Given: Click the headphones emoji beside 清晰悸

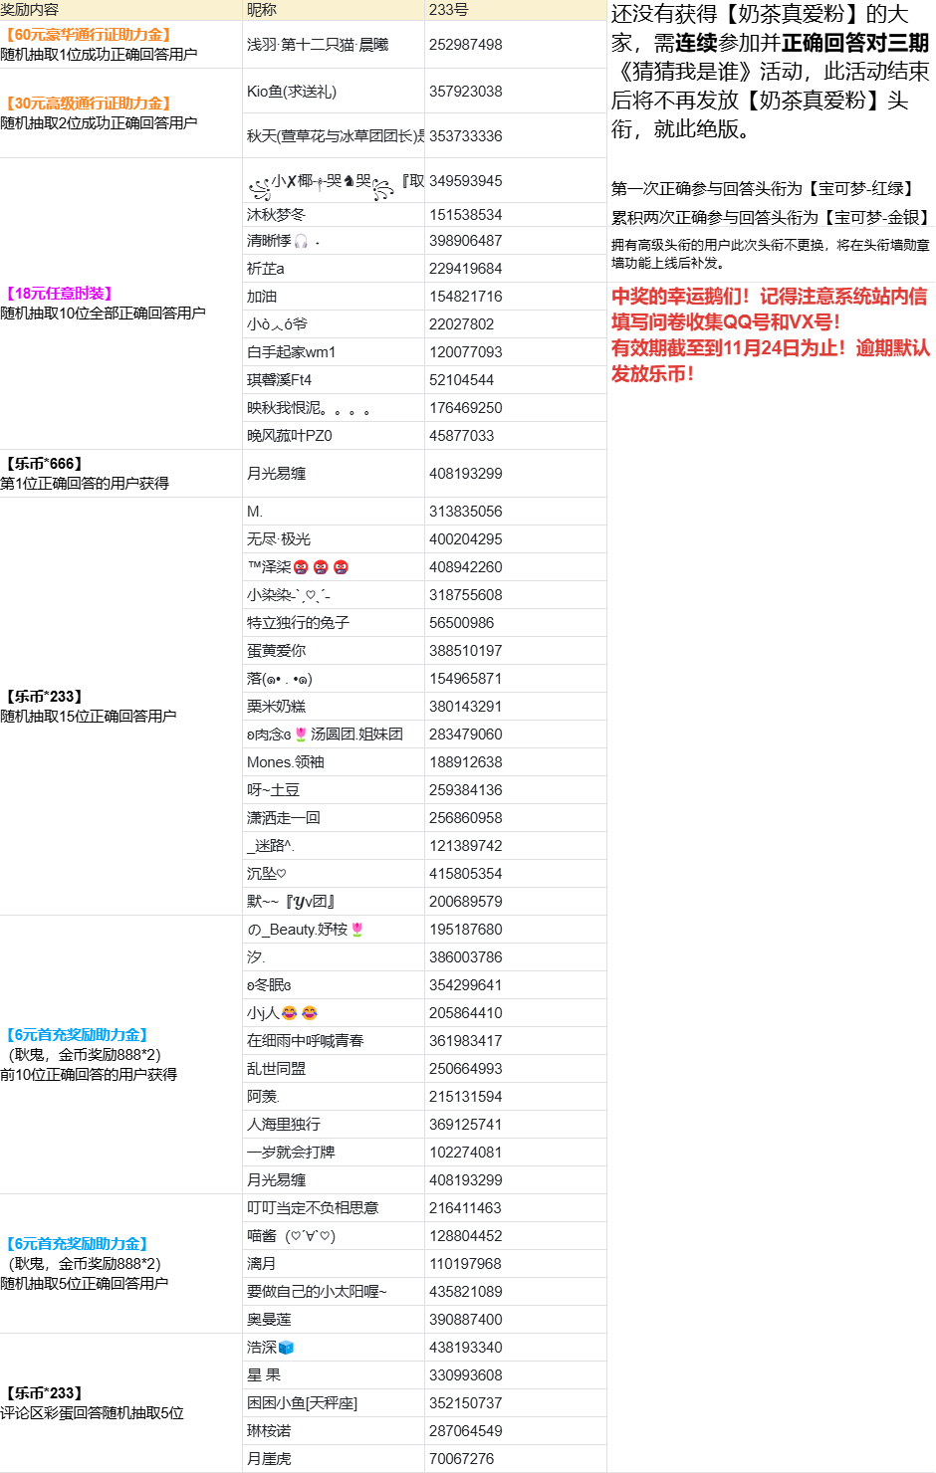Looking at the screenshot, I should 301,241.
